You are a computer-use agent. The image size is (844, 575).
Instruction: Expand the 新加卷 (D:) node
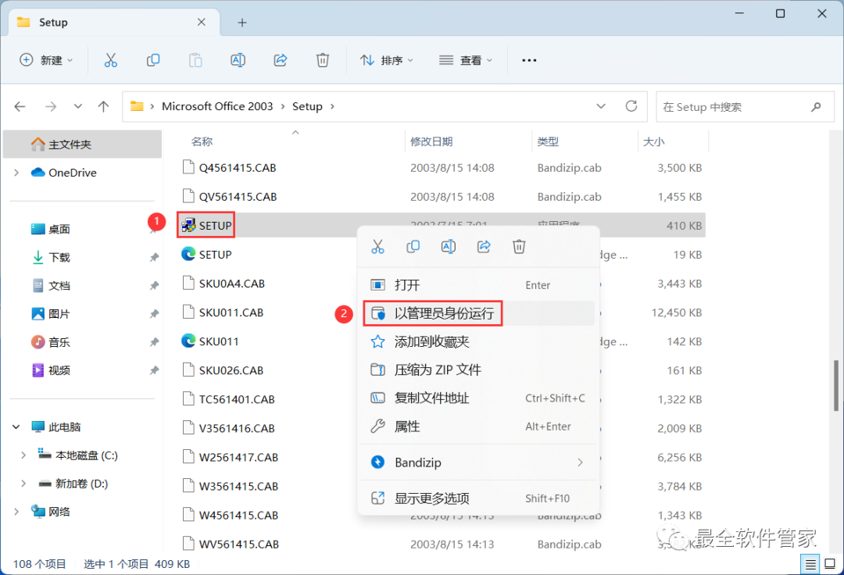(x=23, y=484)
